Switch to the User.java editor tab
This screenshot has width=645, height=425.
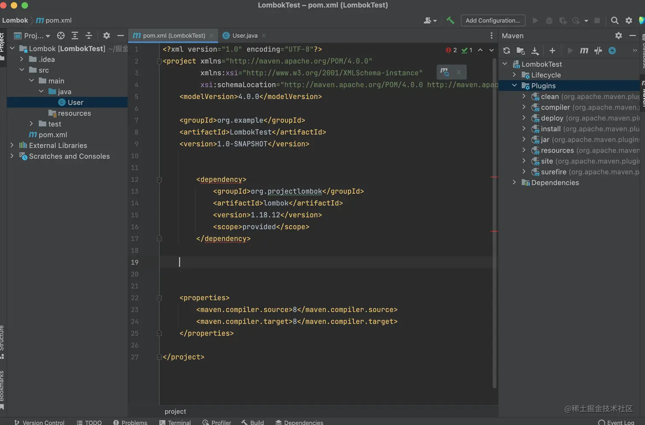244,36
